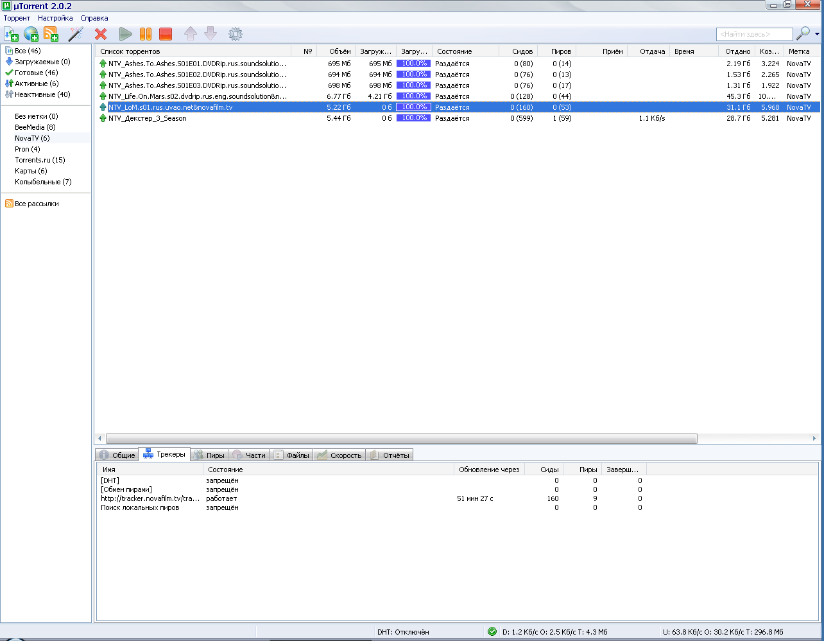Open the Настройка menu

(x=55, y=18)
